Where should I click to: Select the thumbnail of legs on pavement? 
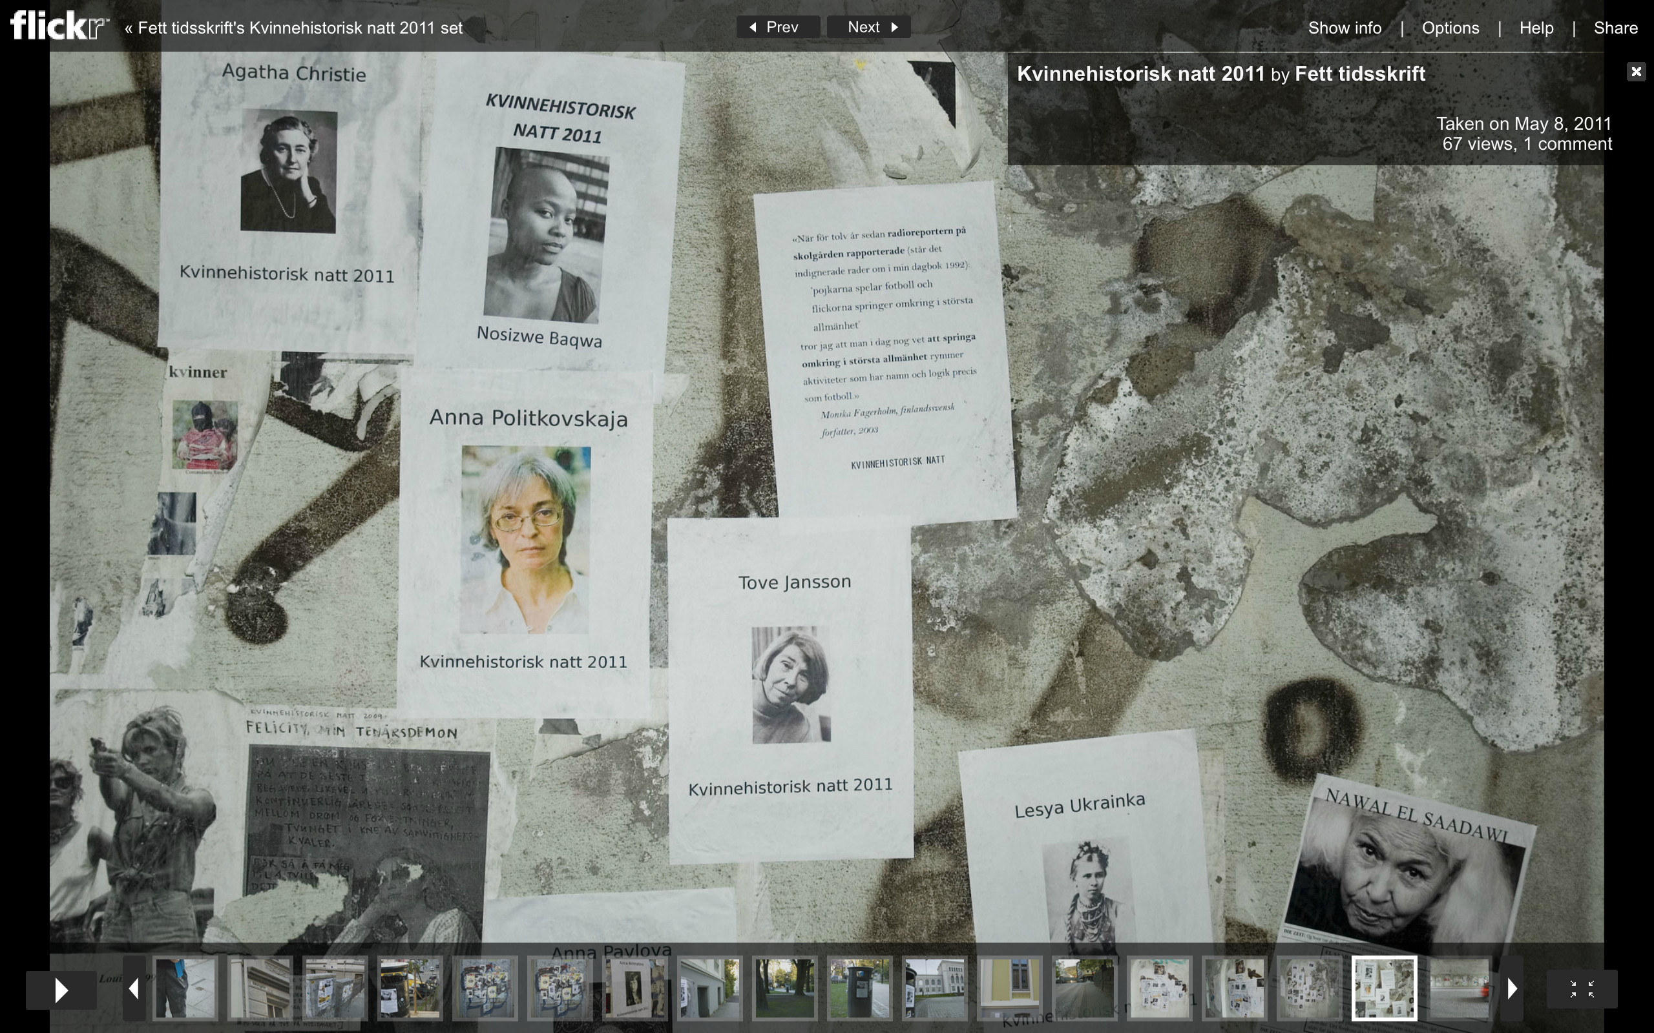point(185,988)
